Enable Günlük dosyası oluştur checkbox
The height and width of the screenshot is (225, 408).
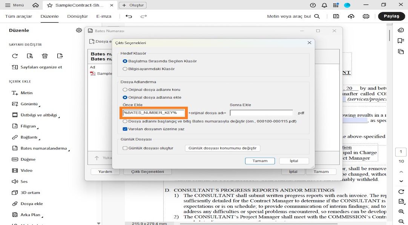(x=125, y=148)
